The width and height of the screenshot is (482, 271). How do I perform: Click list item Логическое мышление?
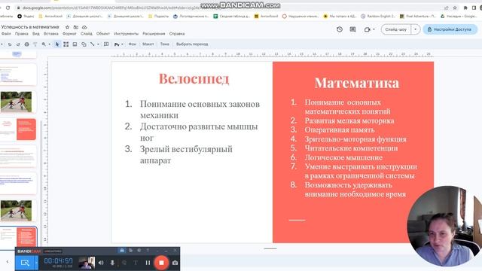coord(343,157)
